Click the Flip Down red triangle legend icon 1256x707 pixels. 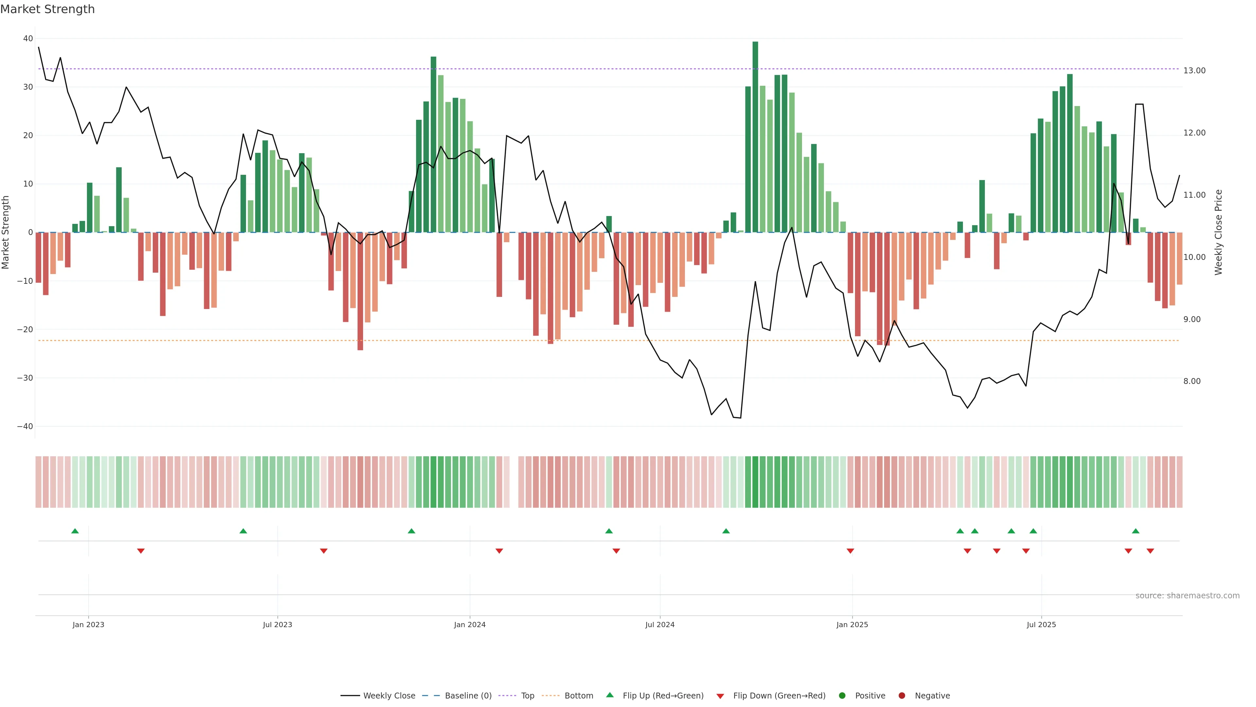[x=720, y=696]
